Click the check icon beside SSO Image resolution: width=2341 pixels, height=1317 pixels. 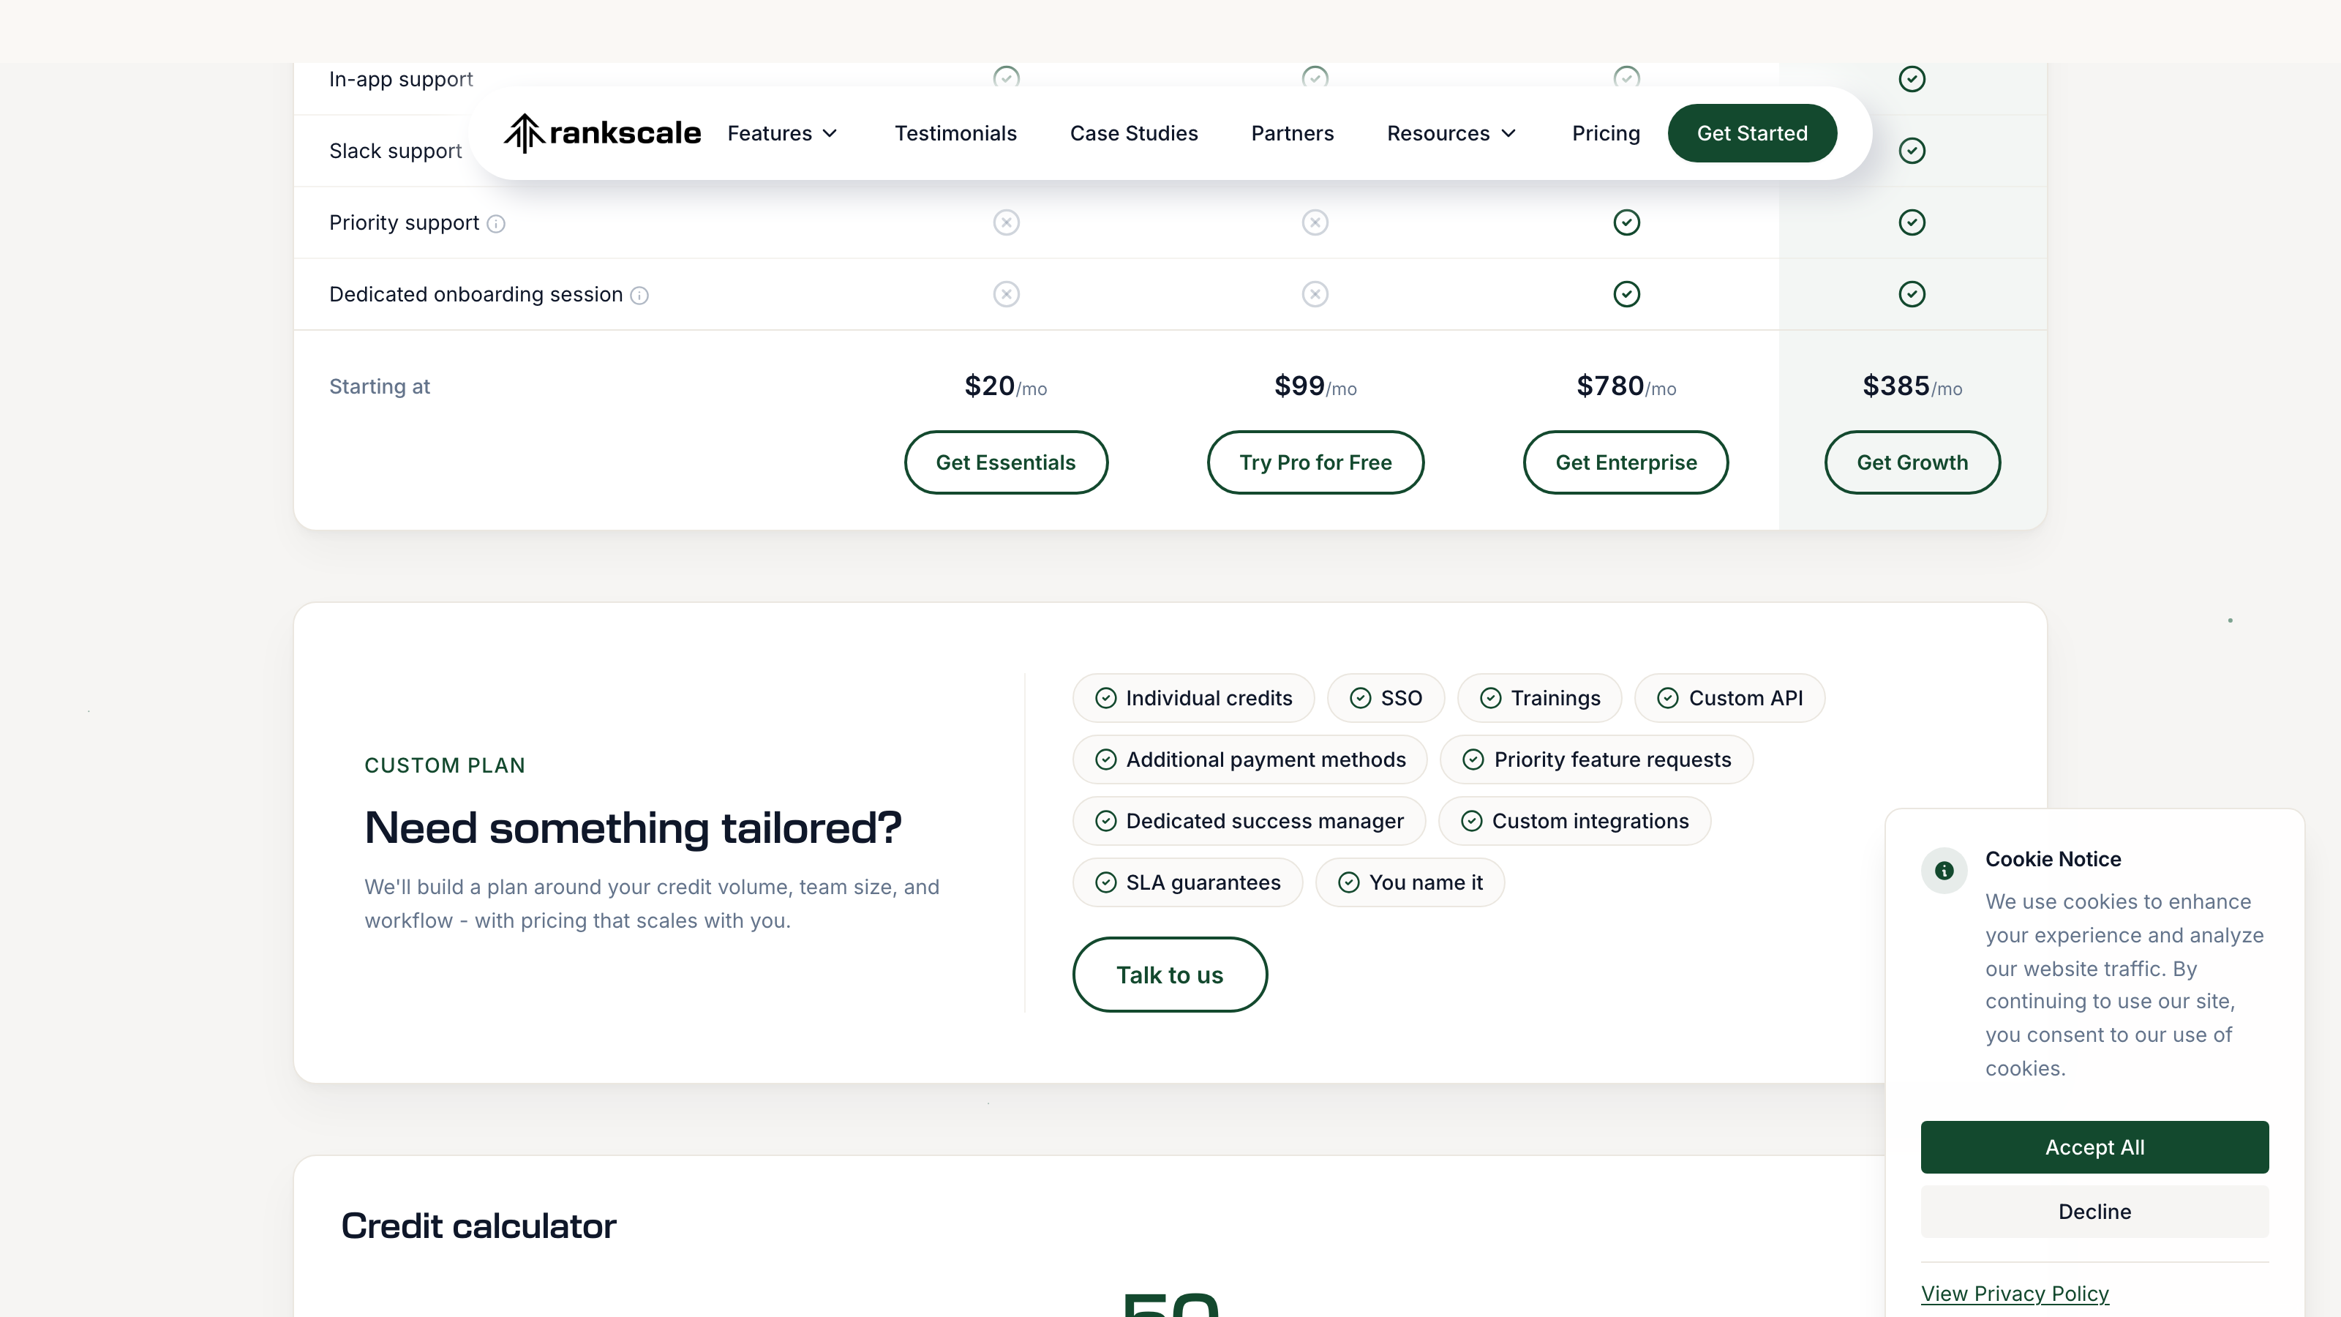1361,698
